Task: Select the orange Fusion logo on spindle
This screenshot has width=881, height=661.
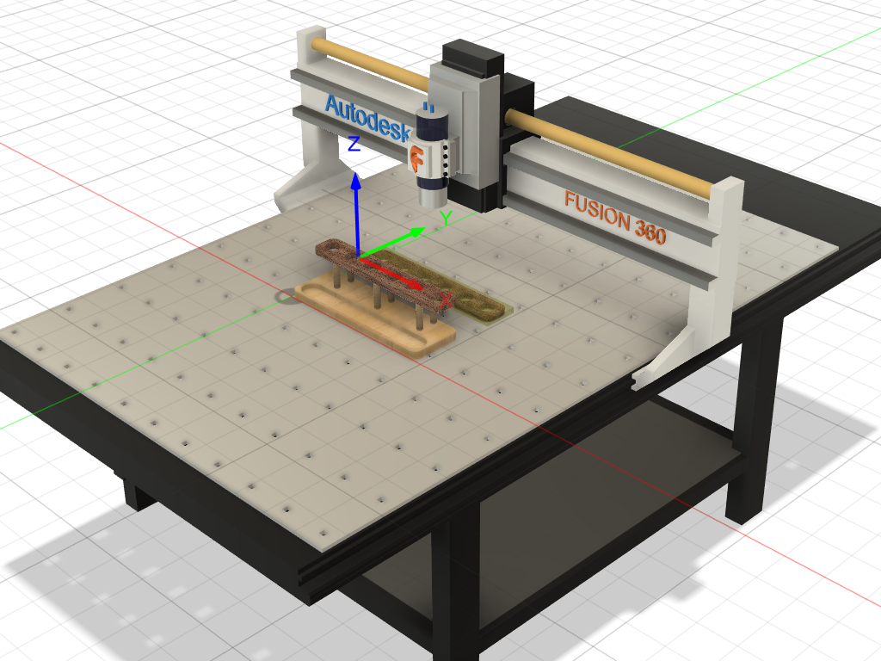Action: (x=417, y=158)
